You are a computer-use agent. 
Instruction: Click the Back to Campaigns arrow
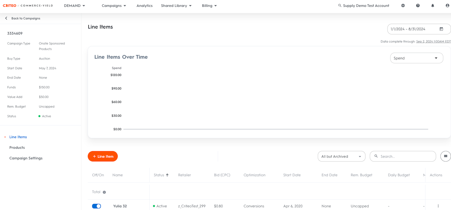point(6,18)
